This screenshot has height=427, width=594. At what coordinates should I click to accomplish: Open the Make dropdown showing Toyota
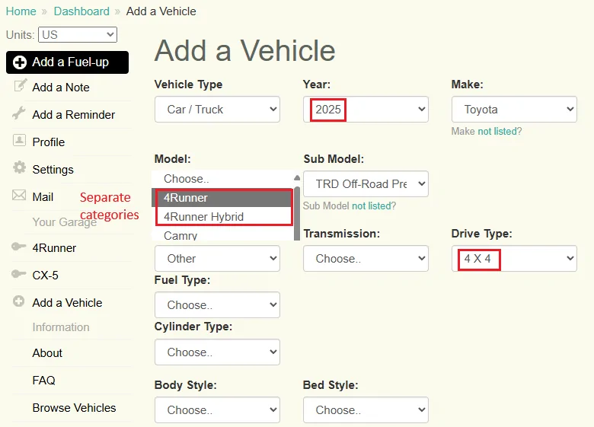[x=514, y=109]
